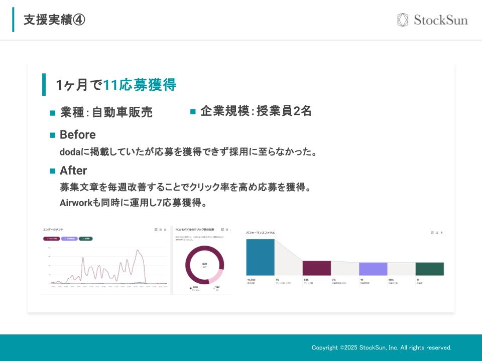Screen dimensions: 482x361
Task: Open the expand icon on the Engagement chart
Action: 156,229
